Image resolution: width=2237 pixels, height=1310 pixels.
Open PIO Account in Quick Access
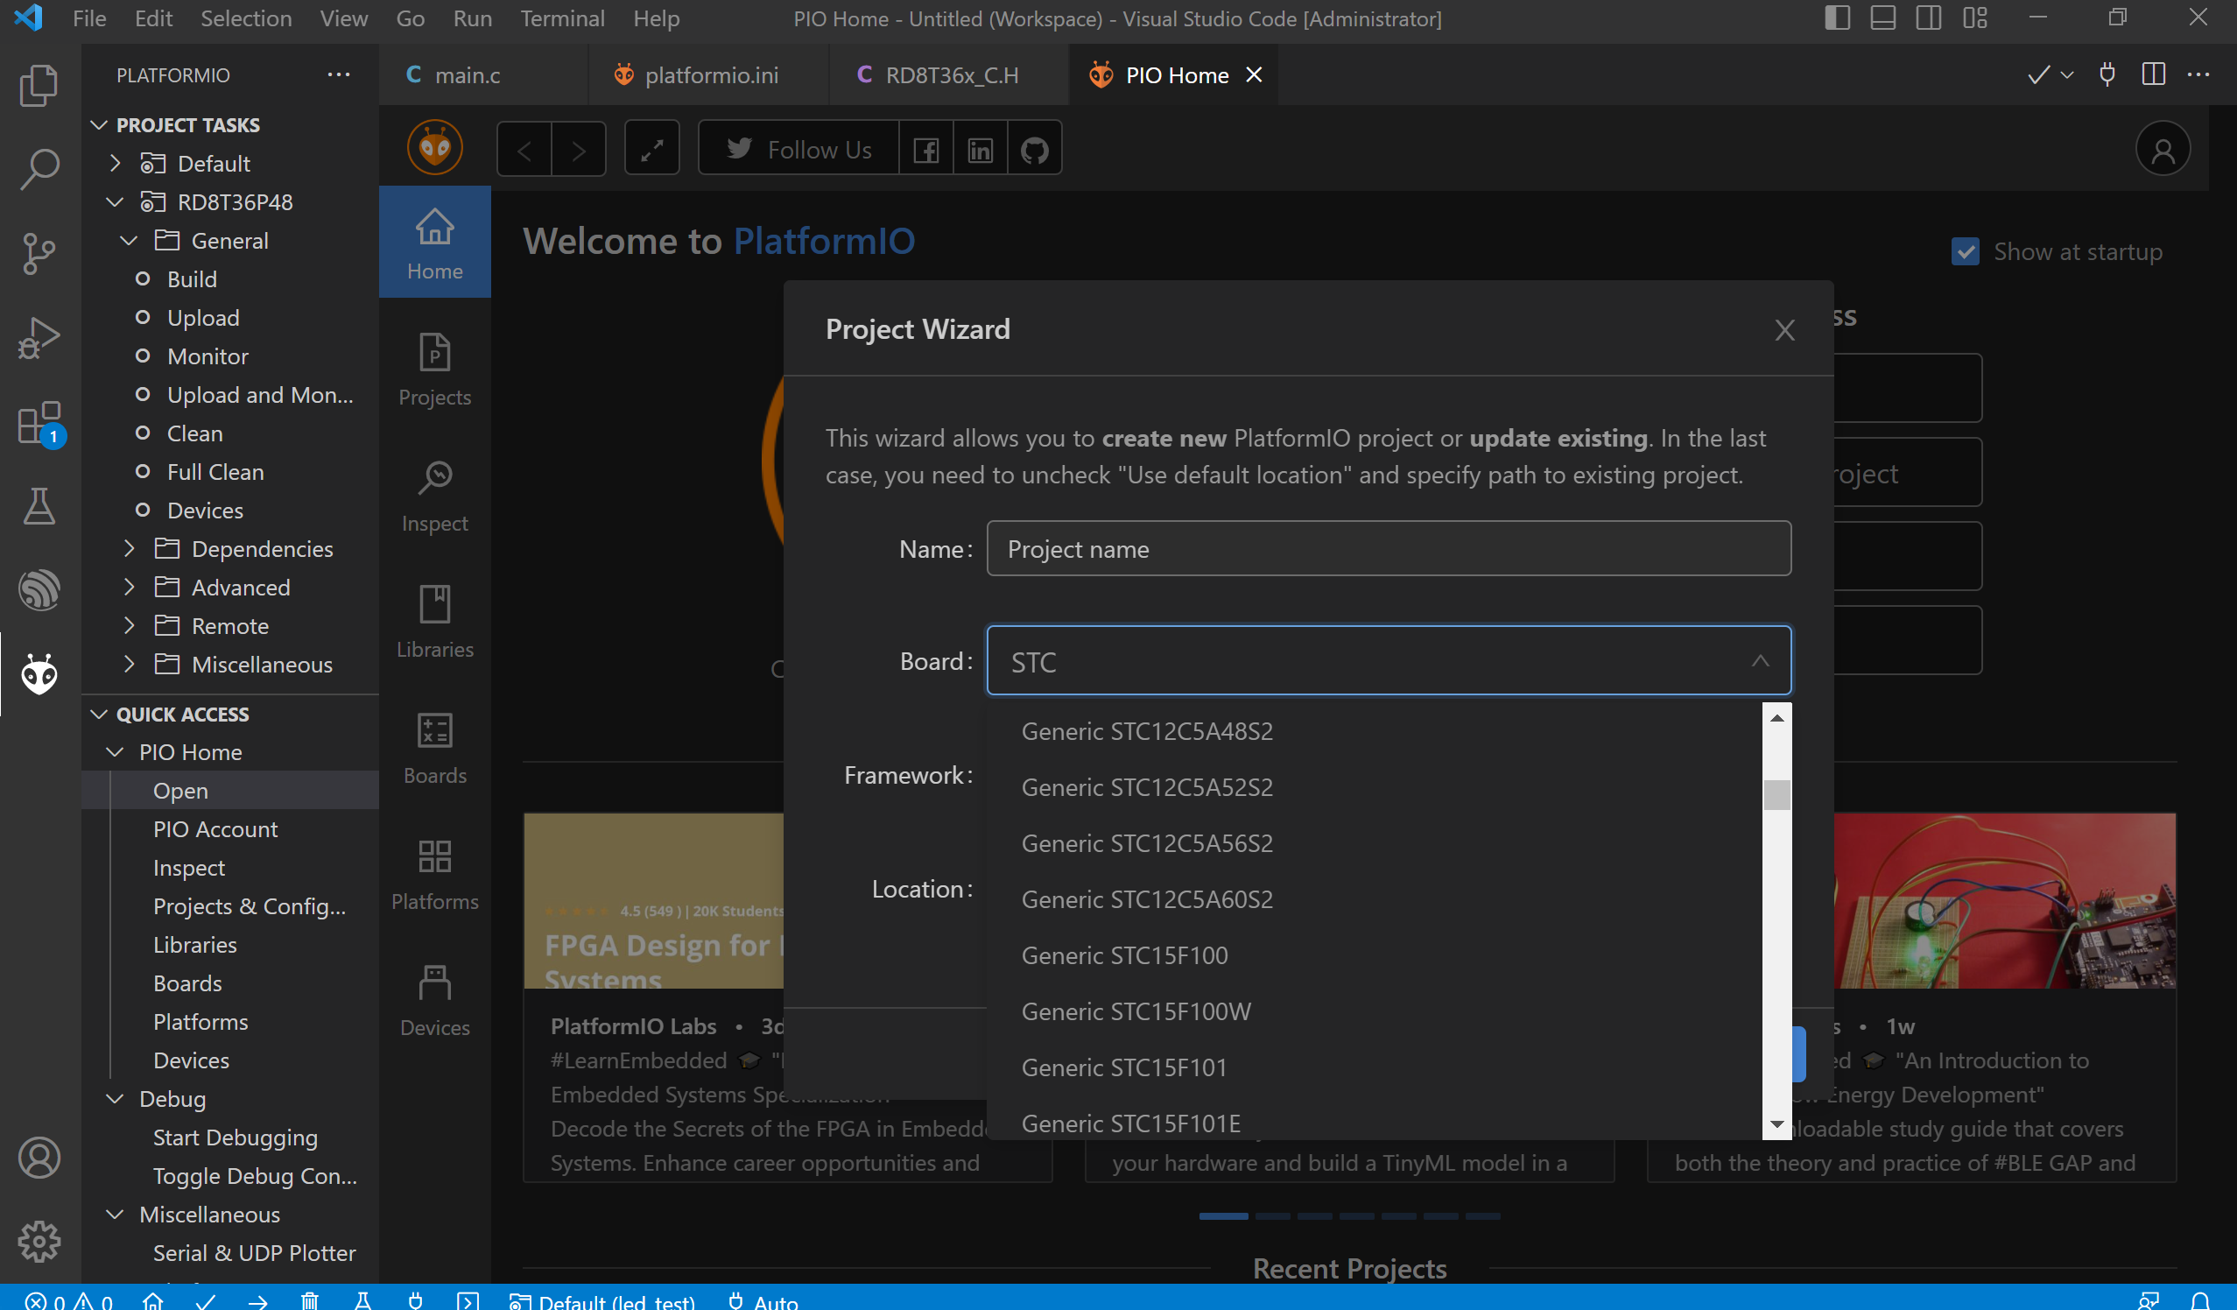click(x=215, y=829)
